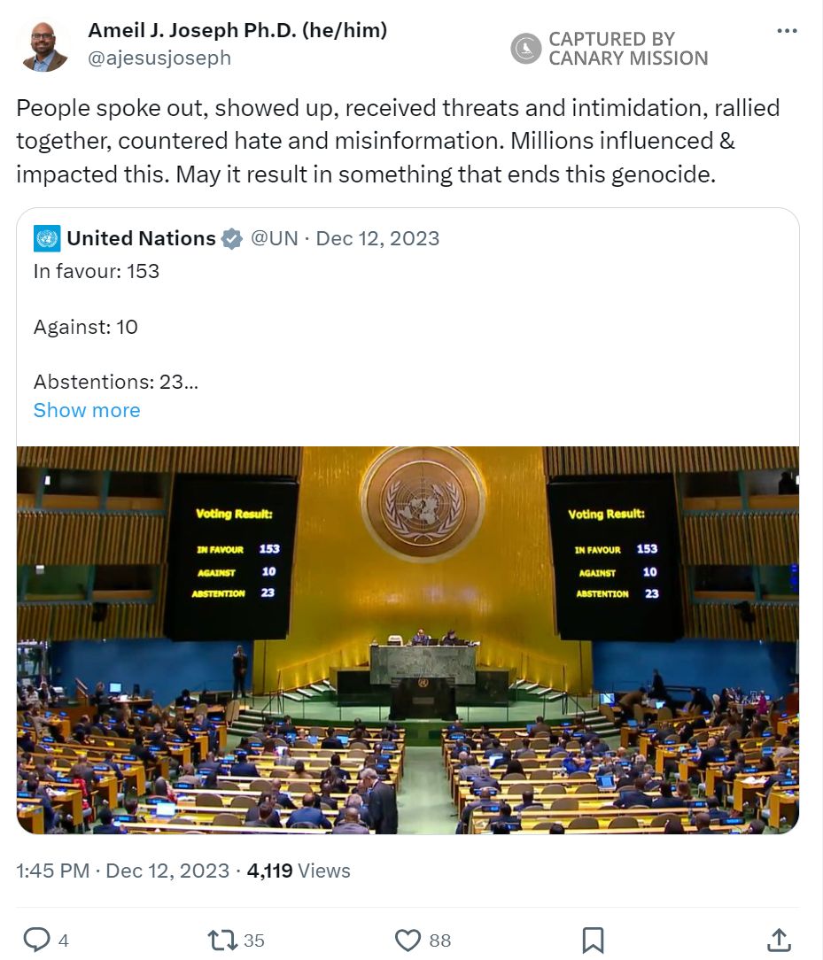Expand quoted tweet with Show more
Viewport: 823px width, 960px height.
tap(87, 410)
